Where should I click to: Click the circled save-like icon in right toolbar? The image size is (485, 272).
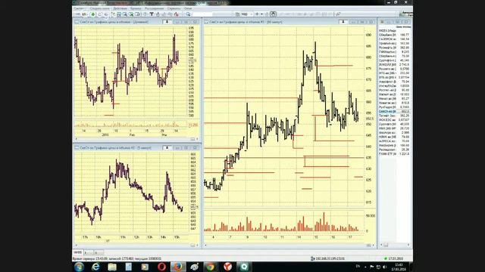273,14
